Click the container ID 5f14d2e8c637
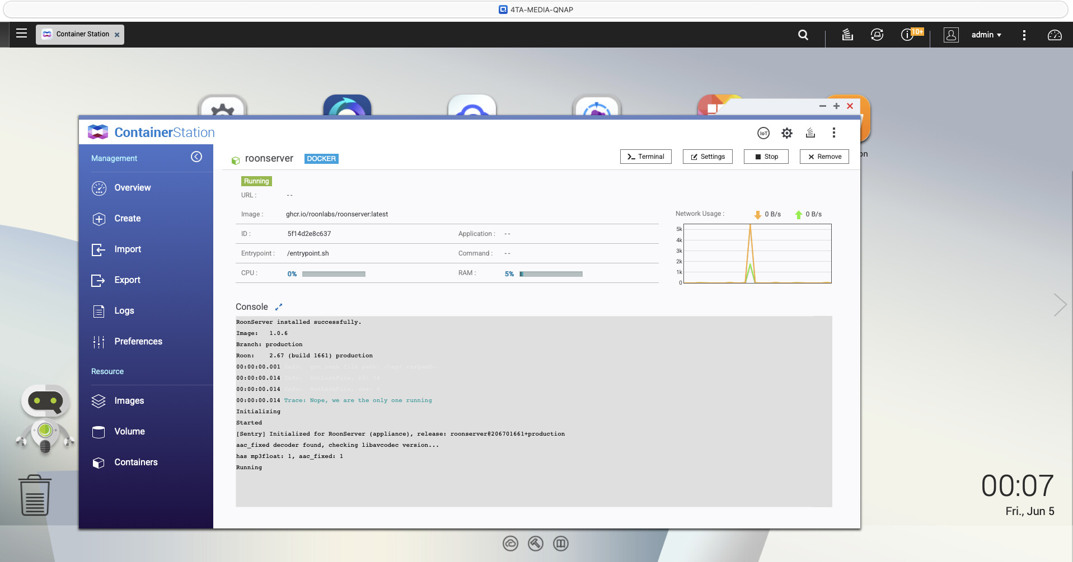The height and width of the screenshot is (562, 1073). (309, 234)
